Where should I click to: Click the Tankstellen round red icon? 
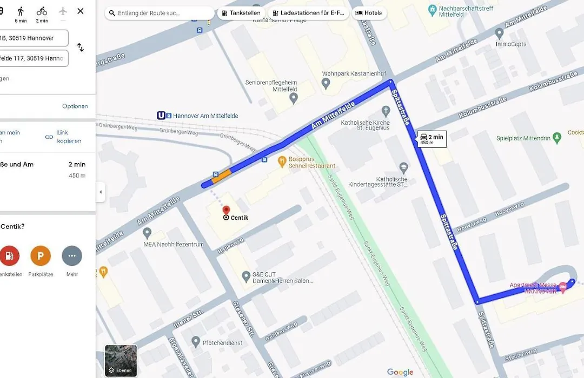pos(9,255)
